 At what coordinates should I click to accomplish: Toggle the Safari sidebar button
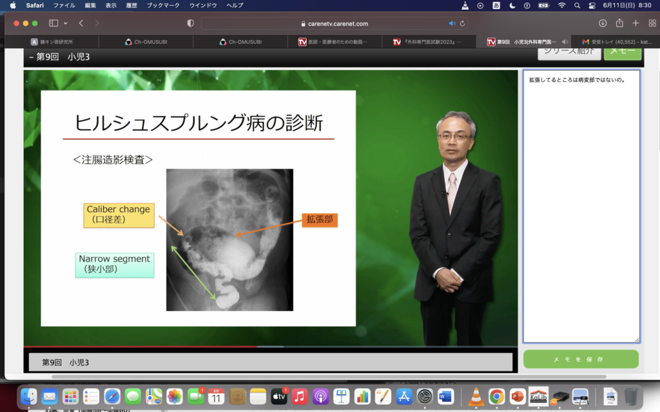(53, 23)
